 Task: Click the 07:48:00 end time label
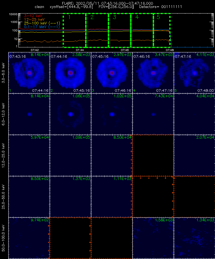coord(206,91)
